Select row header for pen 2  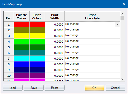pos(9,30)
